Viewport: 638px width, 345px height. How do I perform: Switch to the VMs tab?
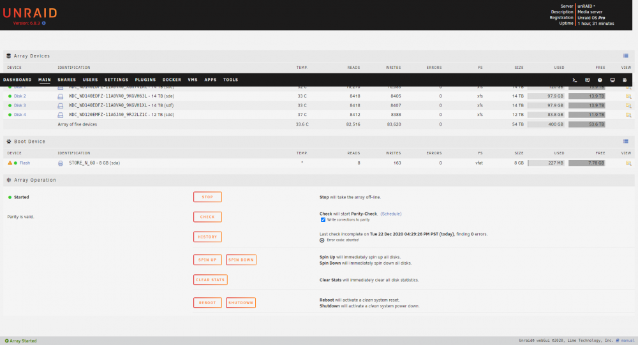[x=193, y=80]
